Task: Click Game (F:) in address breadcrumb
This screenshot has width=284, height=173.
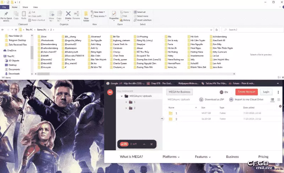Action: coord(42,30)
